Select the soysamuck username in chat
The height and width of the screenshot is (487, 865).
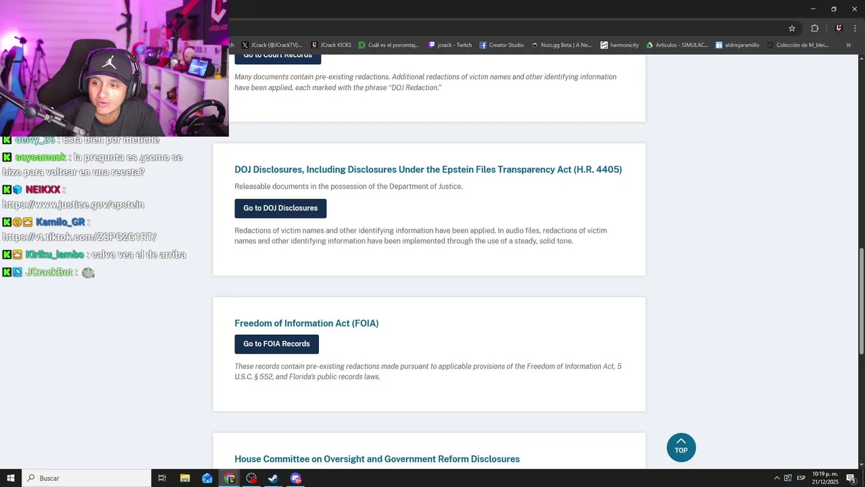pyautogui.click(x=41, y=157)
